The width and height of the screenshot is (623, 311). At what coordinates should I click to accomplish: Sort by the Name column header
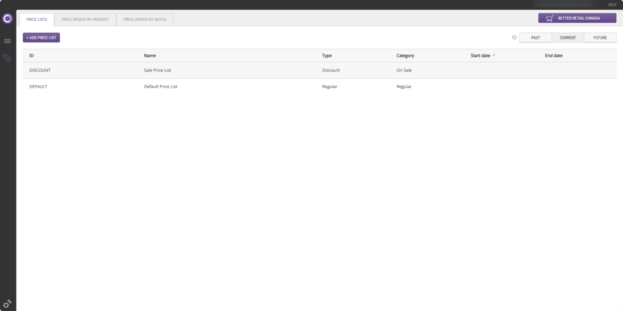(150, 56)
